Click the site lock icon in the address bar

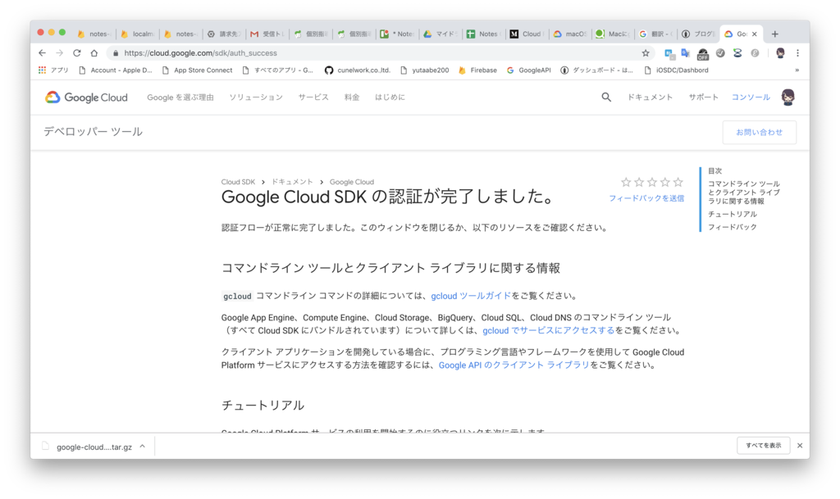(116, 53)
